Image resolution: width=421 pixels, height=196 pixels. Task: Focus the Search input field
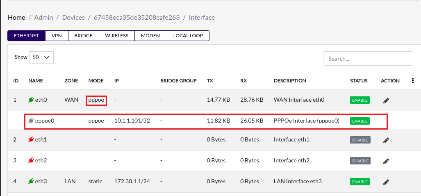click(x=368, y=59)
